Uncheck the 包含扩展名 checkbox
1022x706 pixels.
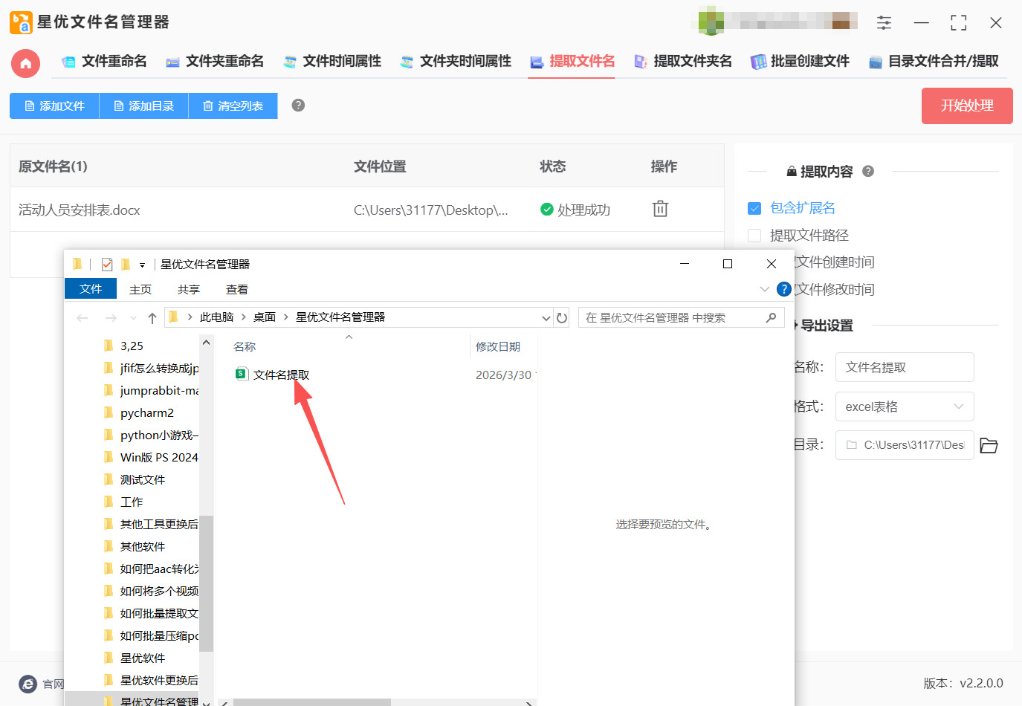[x=754, y=208]
